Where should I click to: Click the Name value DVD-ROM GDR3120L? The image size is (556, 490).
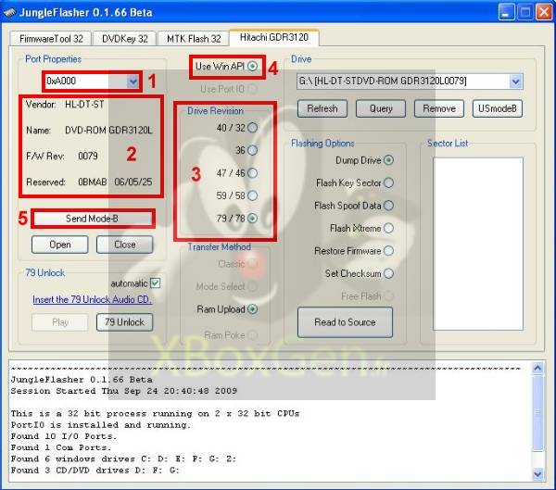(108, 130)
